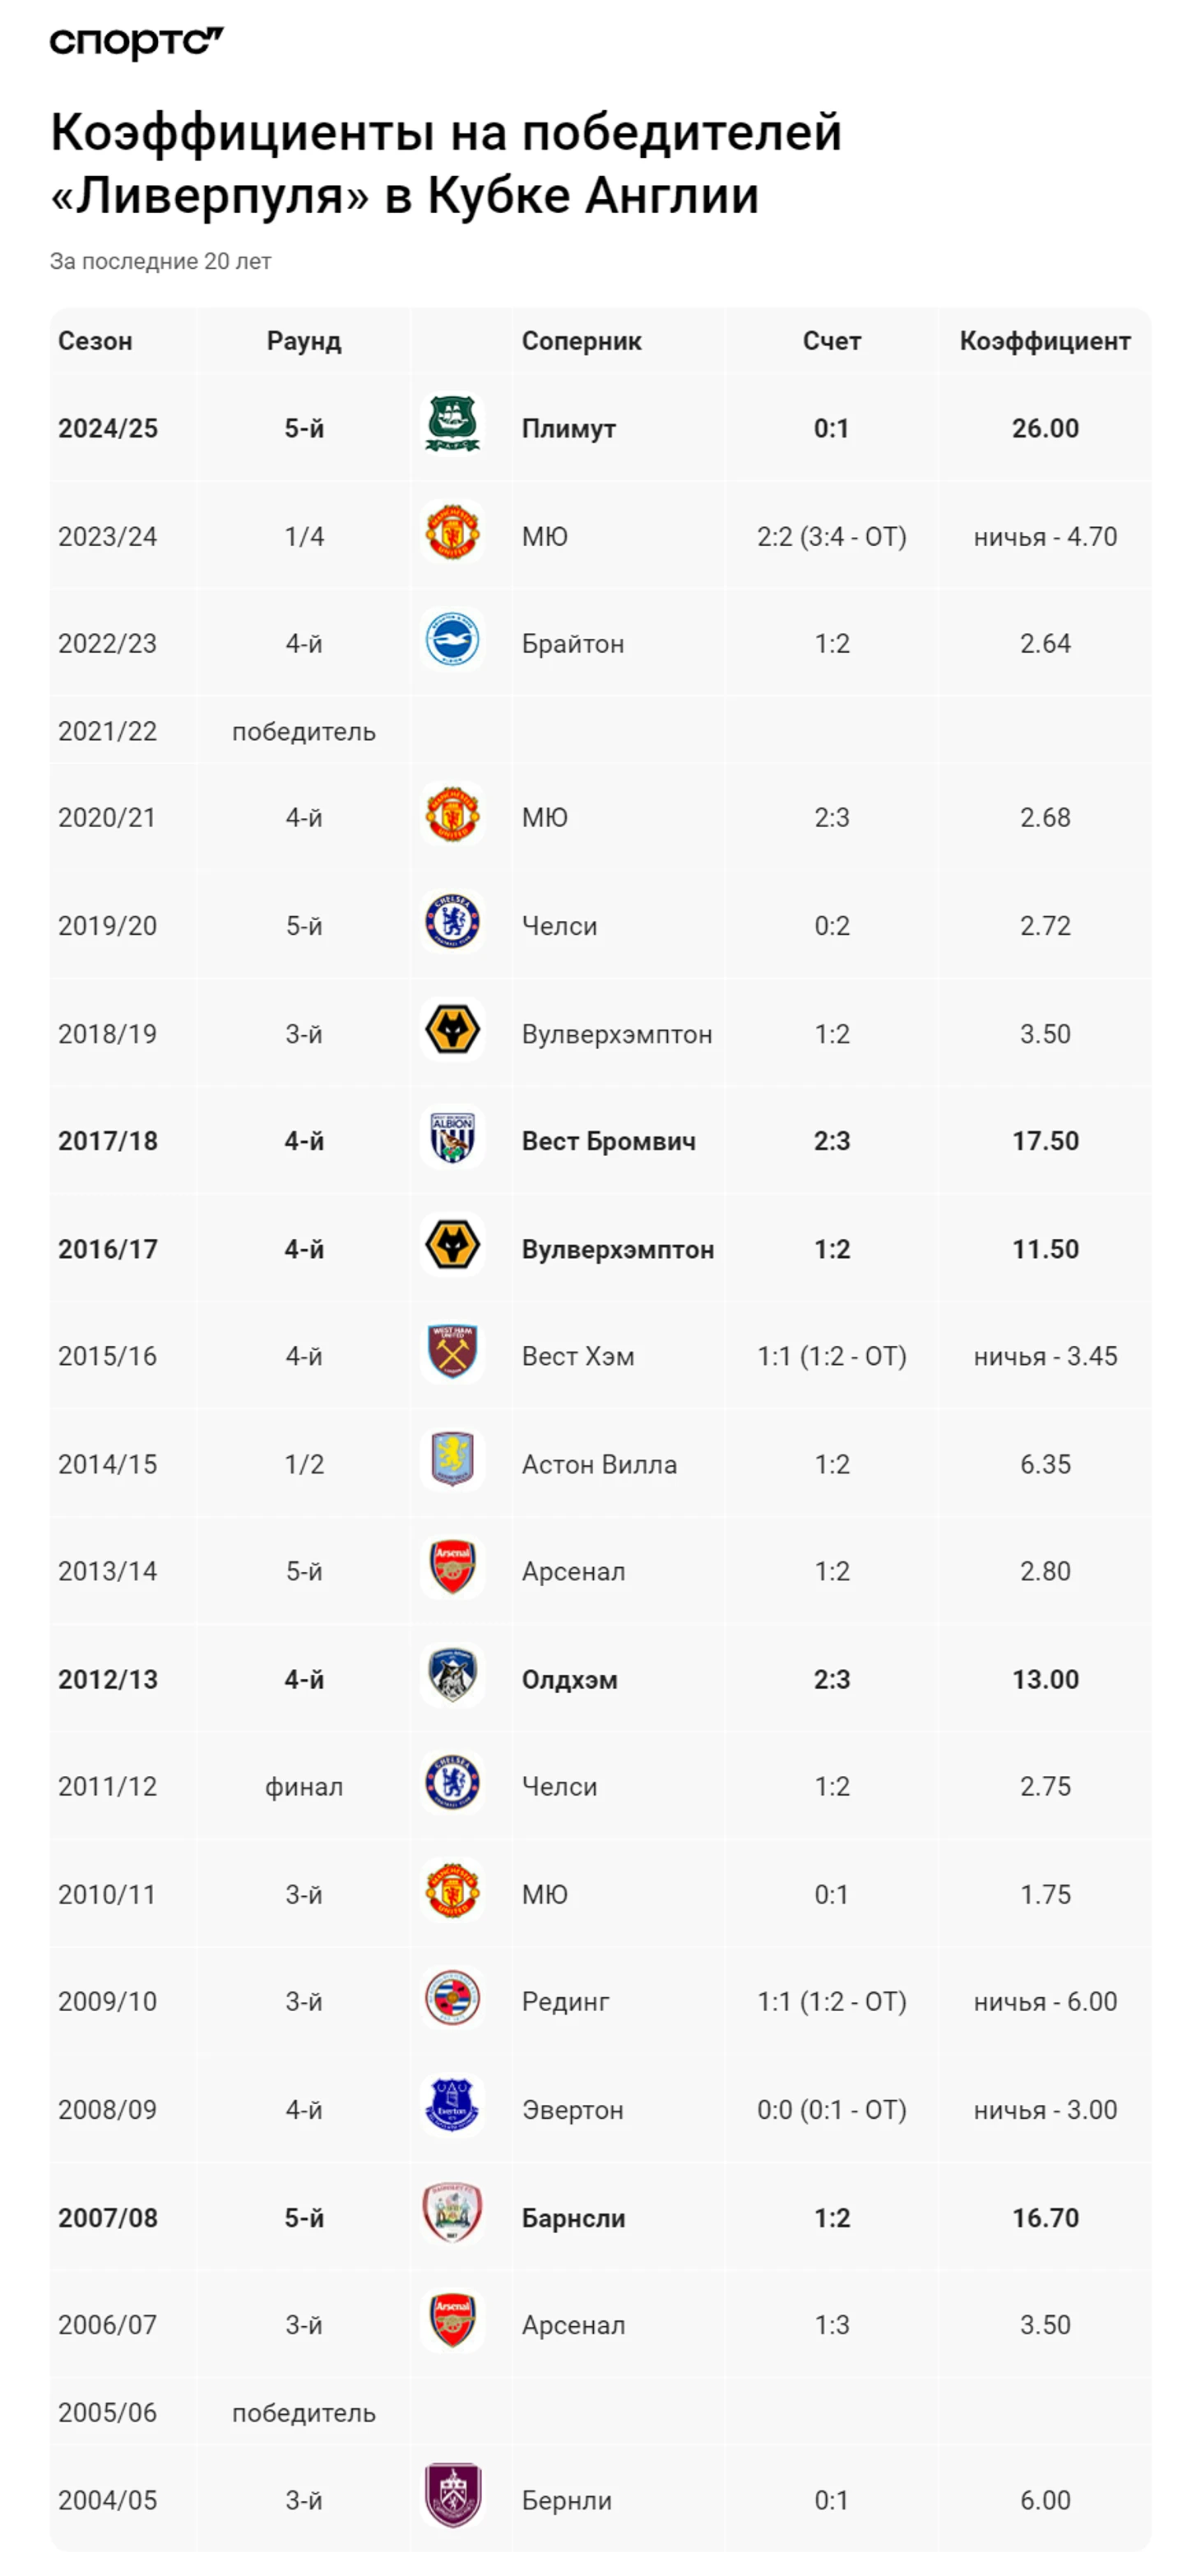
Task: Select the Вест Бромвич Albion crest
Action: tap(452, 1137)
